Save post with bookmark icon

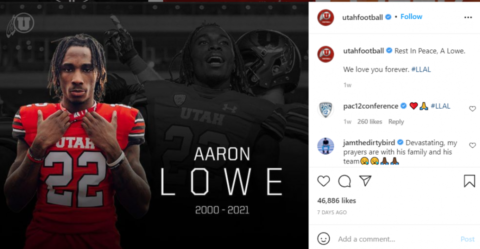[469, 181]
